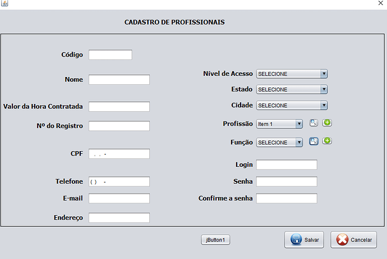The width and height of the screenshot is (387, 259).
Task: Click the search icon beside Profissão
Action: click(x=314, y=123)
